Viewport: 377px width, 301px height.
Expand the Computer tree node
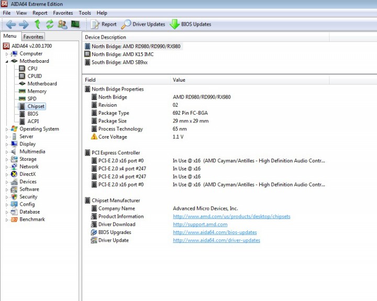pyautogui.click(x=7, y=54)
